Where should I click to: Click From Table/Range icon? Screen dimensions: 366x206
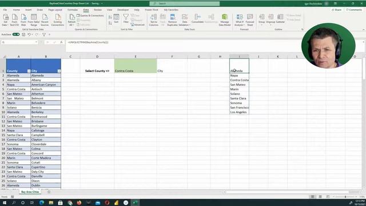point(34,20)
